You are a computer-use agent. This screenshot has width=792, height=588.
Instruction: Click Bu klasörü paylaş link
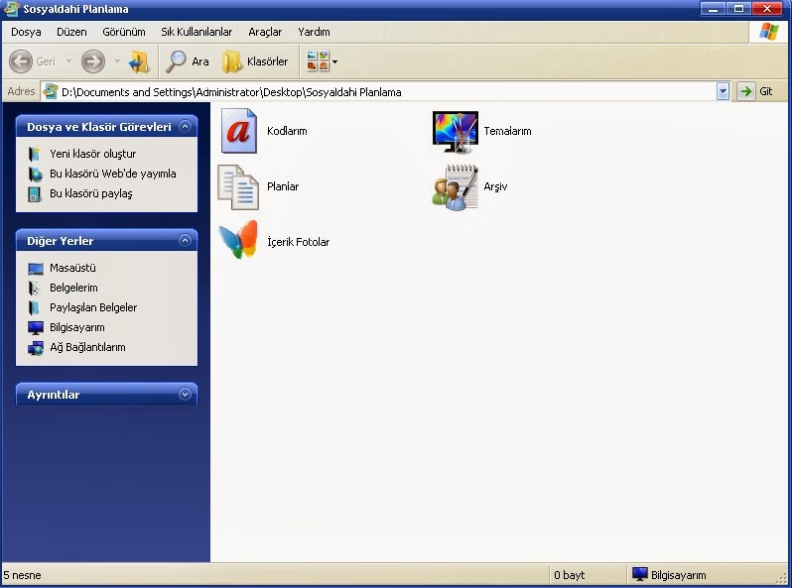91,193
